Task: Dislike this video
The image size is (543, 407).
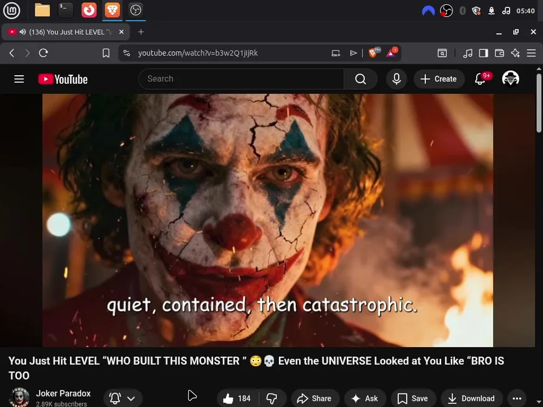Action: click(272, 399)
